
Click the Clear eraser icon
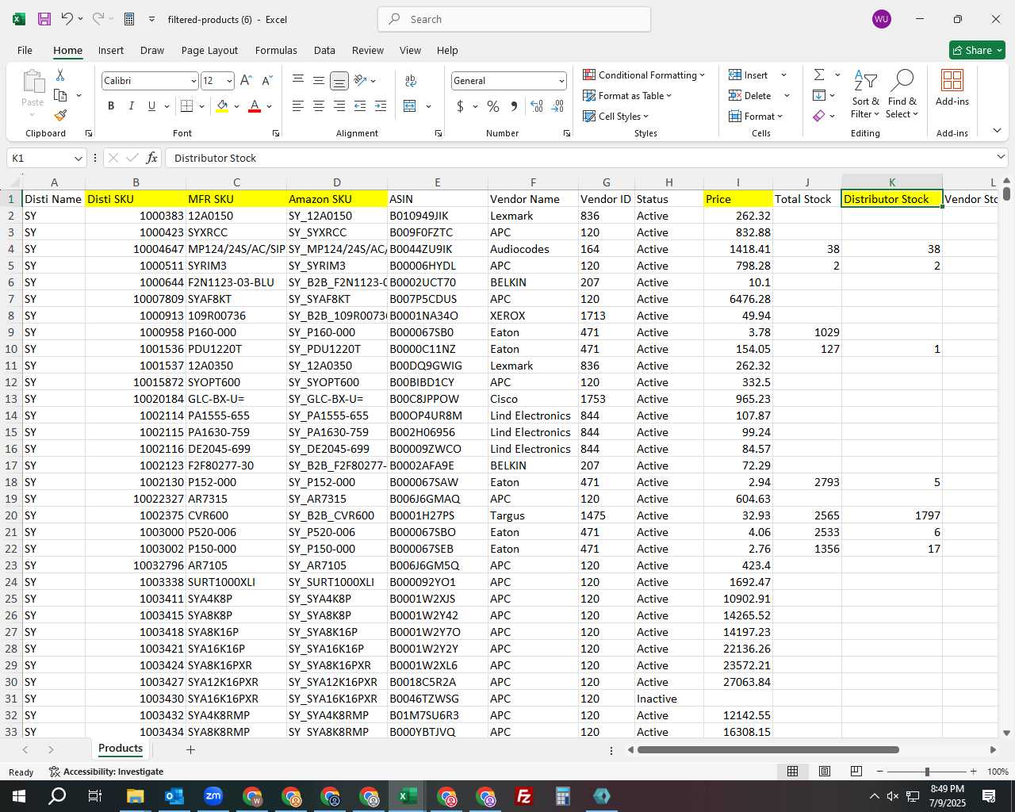coord(819,116)
